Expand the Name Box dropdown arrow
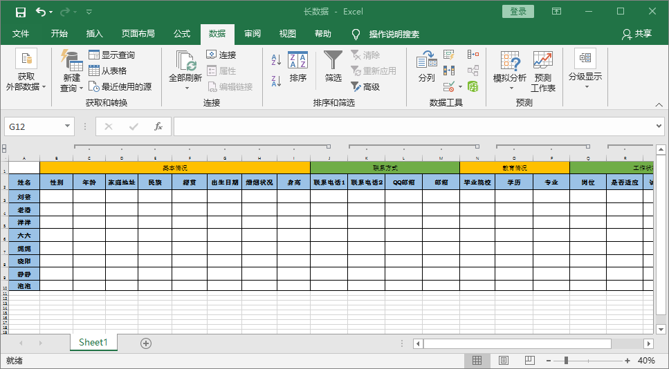 click(68, 126)
